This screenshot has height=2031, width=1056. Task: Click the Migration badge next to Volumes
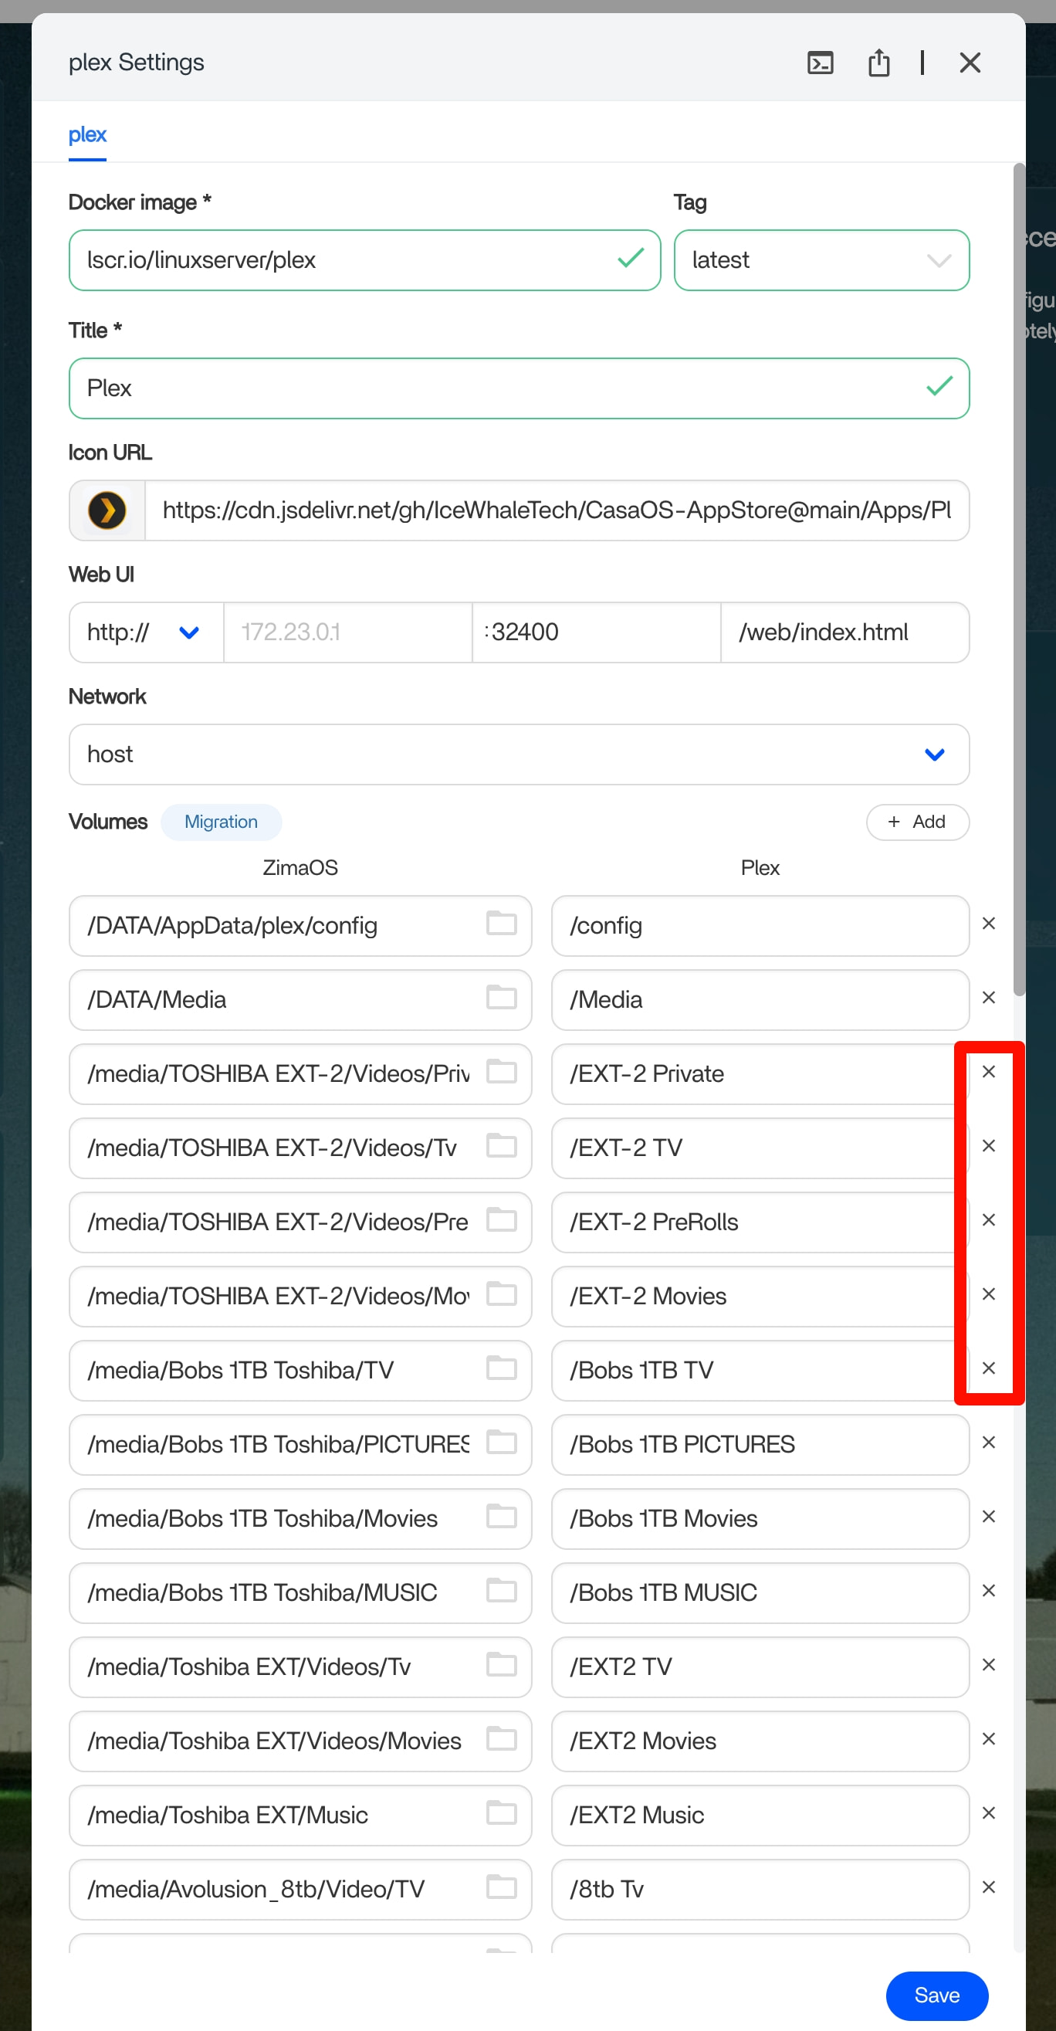click(x=221, y=822)
